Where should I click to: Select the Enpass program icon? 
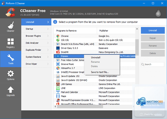(58, 56)
